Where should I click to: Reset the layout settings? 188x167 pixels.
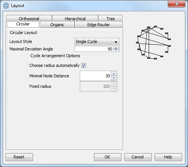click(19, 157)
